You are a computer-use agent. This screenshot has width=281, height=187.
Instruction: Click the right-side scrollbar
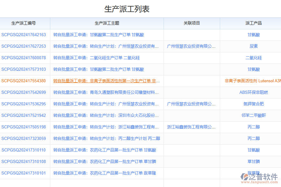(x=279, y=93)
